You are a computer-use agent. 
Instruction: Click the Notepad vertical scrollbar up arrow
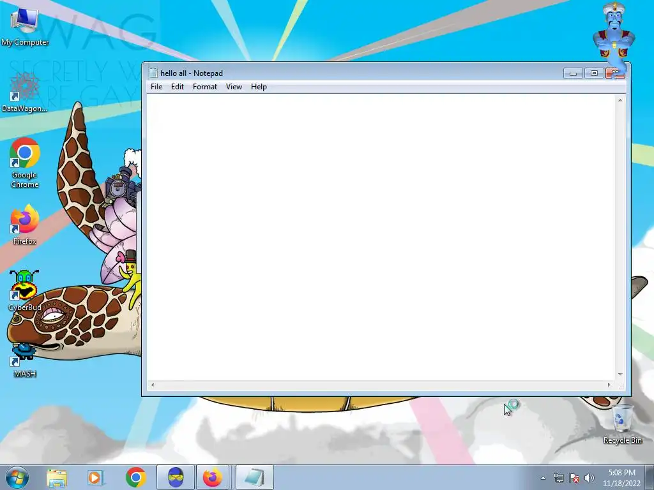620,100
